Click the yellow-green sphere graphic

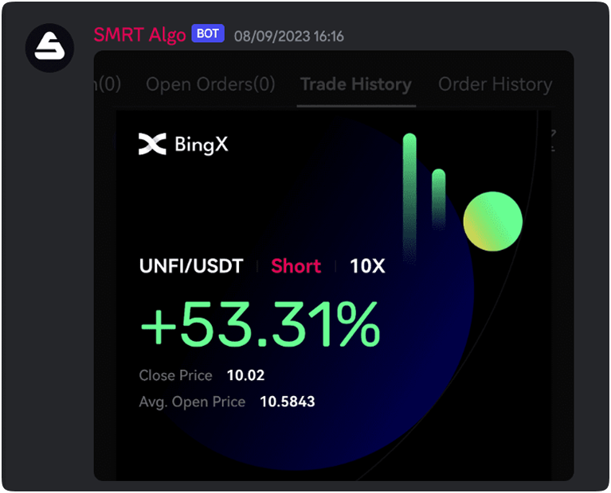click(x=492, y=220)
